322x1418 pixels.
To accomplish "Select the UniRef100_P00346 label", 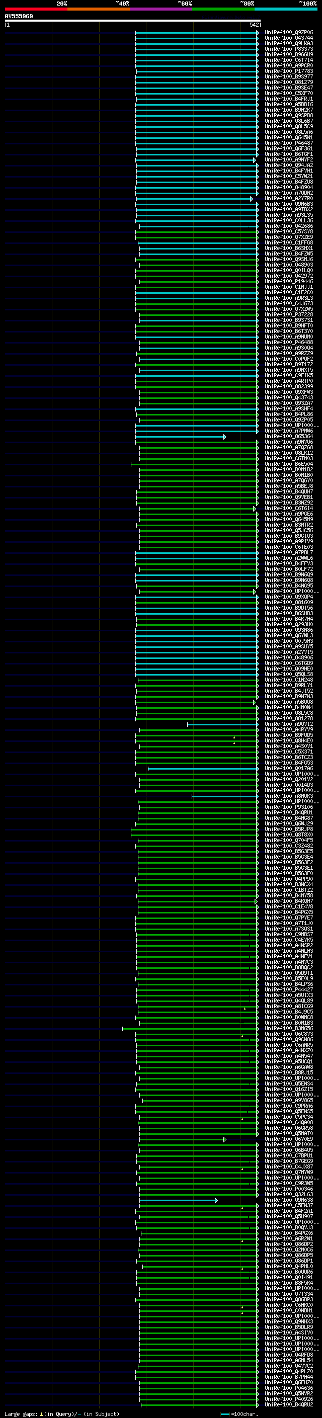I will (x=288, y=1189).
